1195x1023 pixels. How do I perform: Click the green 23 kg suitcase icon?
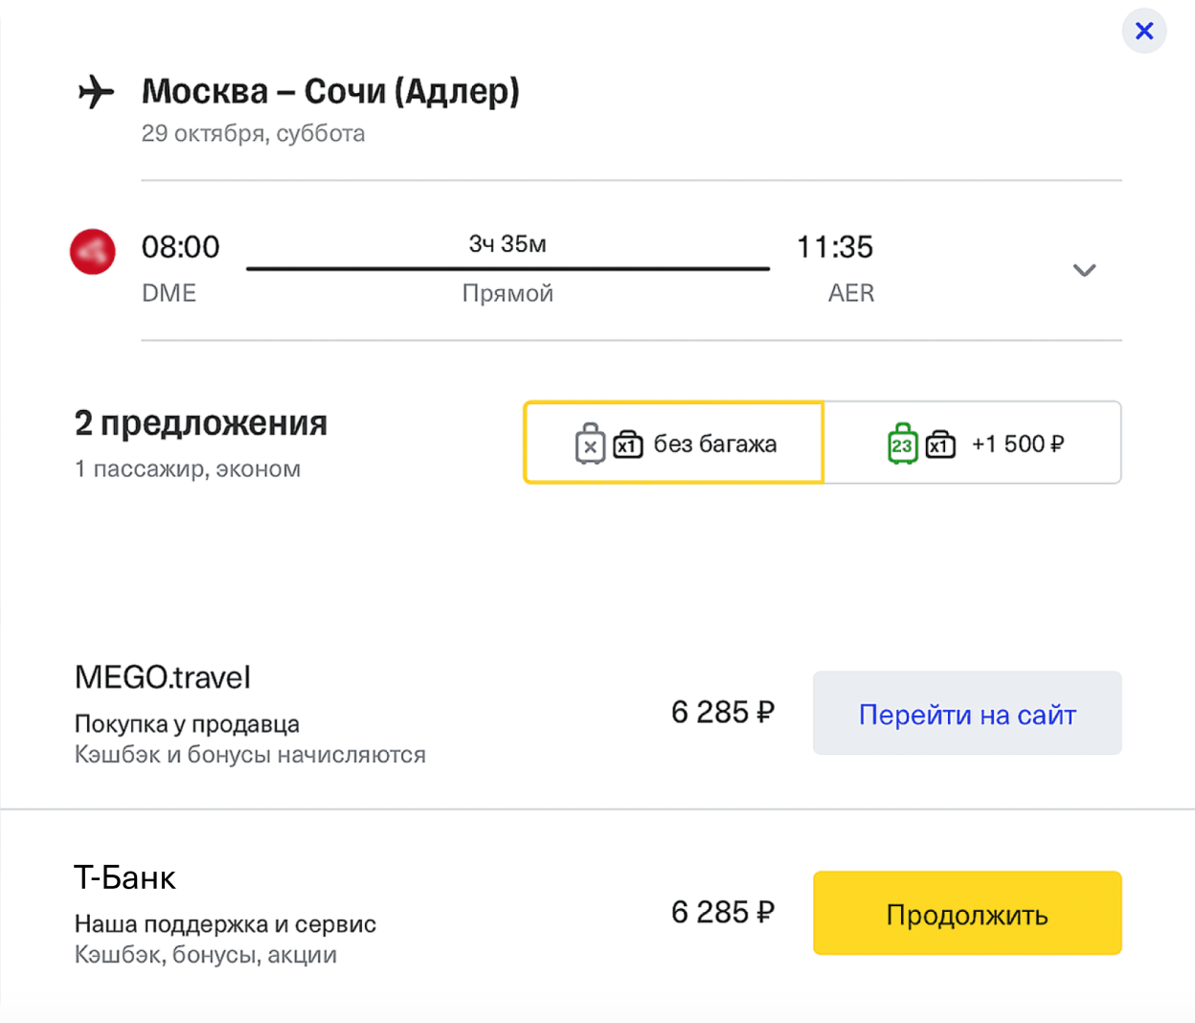click(x=902, y=443)
